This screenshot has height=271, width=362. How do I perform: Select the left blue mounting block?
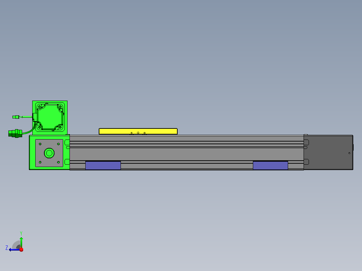(103, 165)
